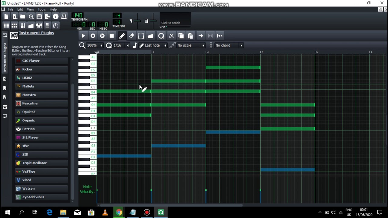Click the What's This info icon
Viewport: 388px width, 218px height.
pyautogui.click(x=55, y=17)
